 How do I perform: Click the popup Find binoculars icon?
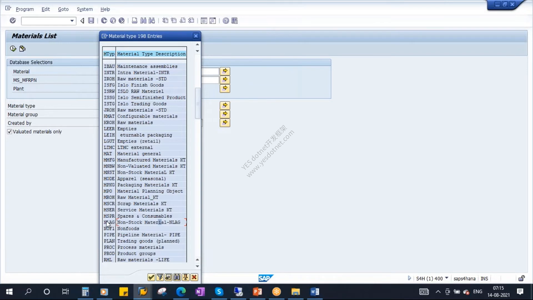(177, 277)
